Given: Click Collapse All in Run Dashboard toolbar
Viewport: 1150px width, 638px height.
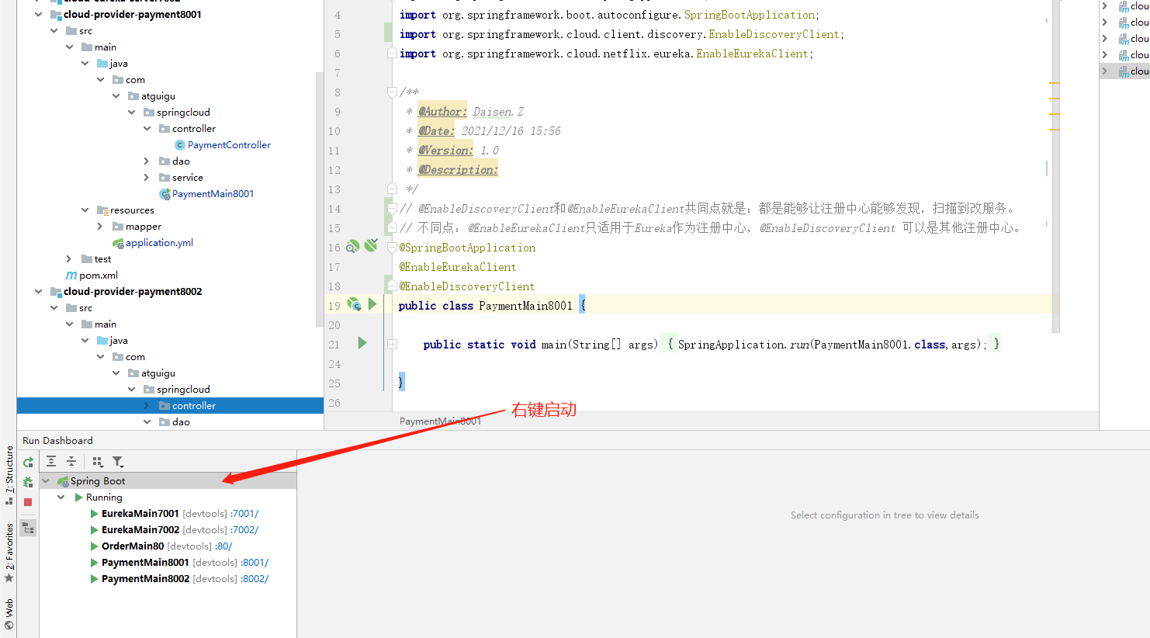Looking at the screenshot, I should pos(71,461).
